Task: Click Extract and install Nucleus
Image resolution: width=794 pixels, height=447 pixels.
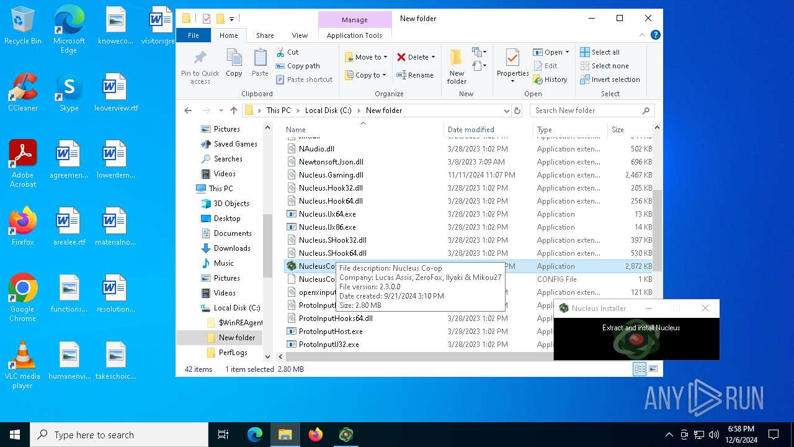Action: click(x=641, y=328)
